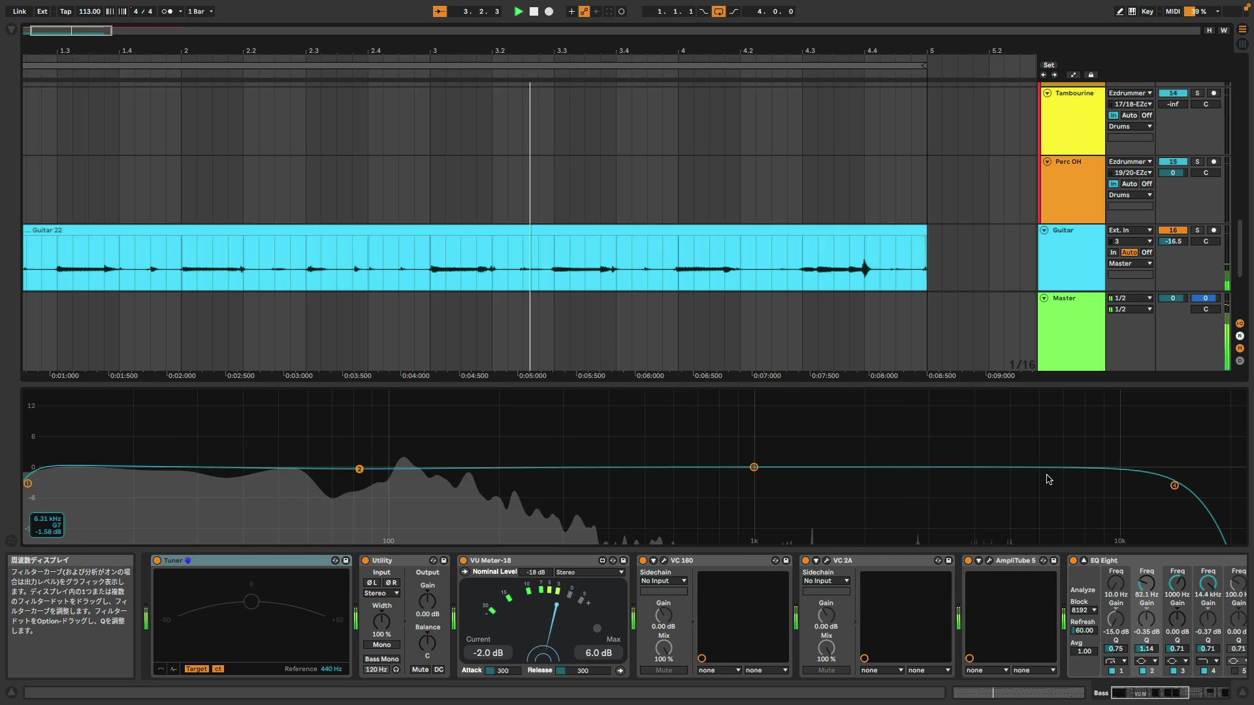
Task: Click the Arrangement Record button
Action: (549, 11)
